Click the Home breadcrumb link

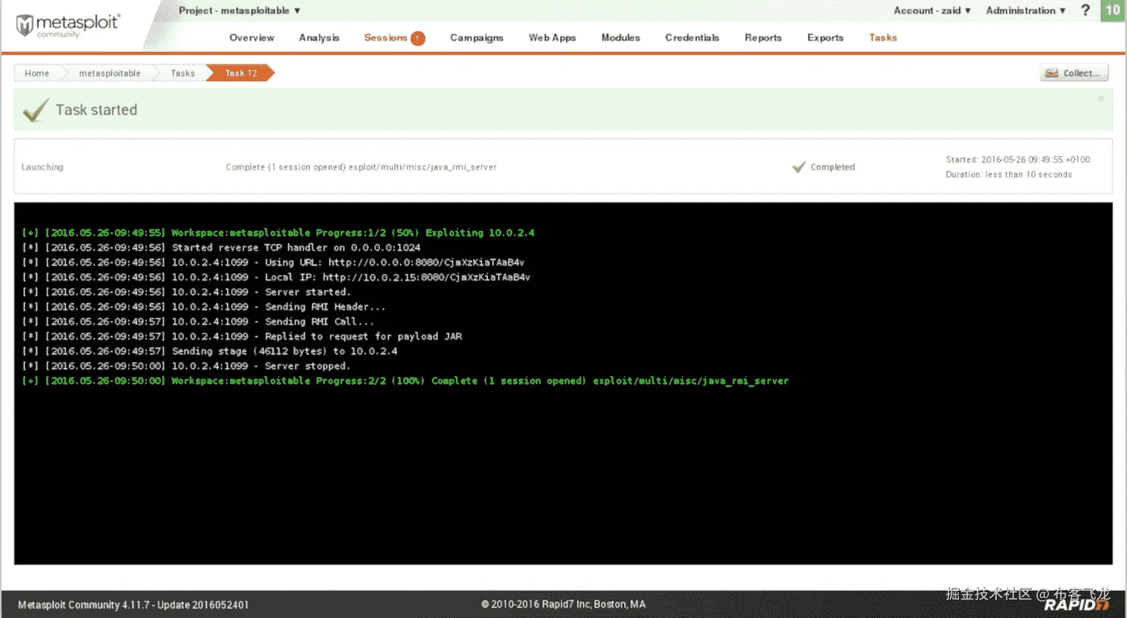point(37,73)
